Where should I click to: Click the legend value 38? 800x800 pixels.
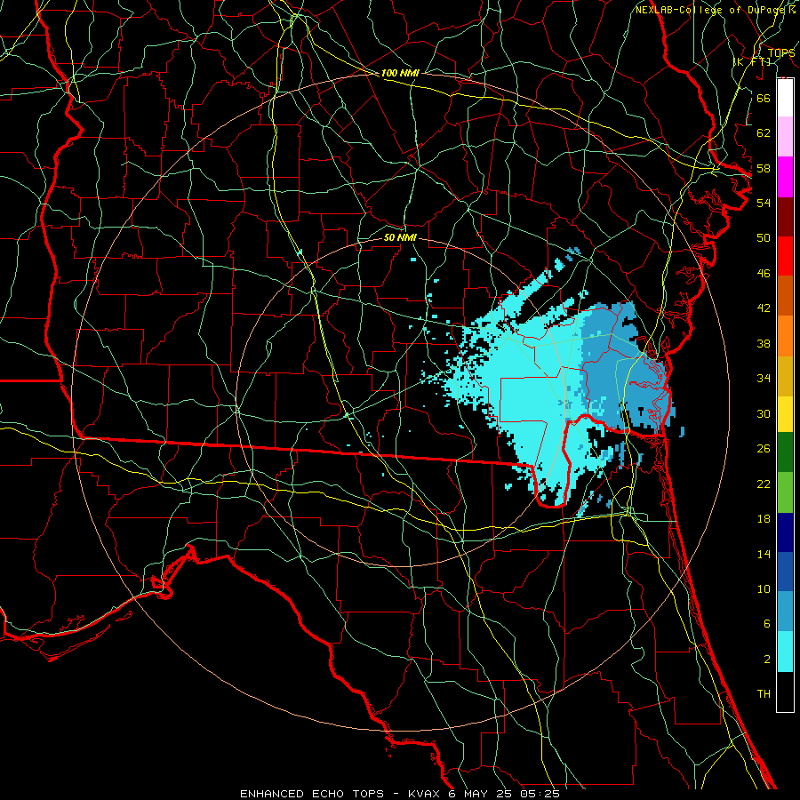764,343
